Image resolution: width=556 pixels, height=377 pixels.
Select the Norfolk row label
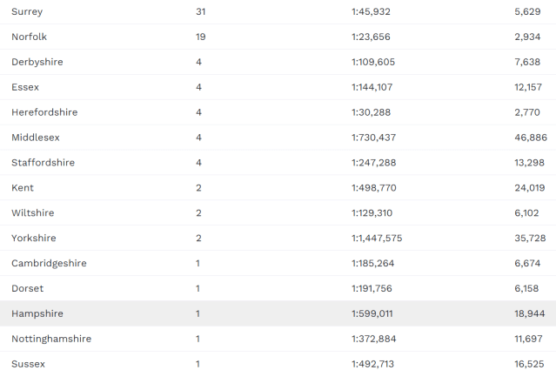pos(30,37)
